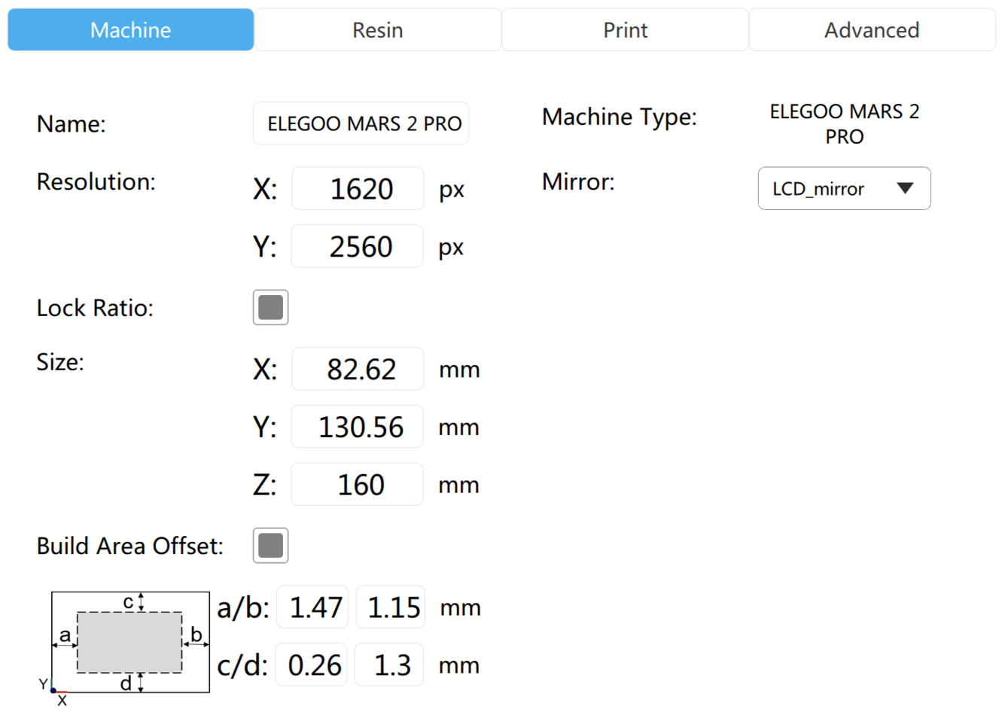Viewport: 1002px width, 715px height.
Task: Click the Name input field
Action: click(361, 123)
